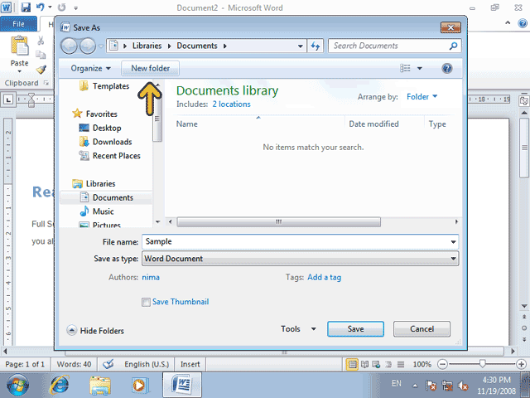Click the navigation pane scroll down arrow
The height and width of the screenshot is (398, 530).
(157, 222)
